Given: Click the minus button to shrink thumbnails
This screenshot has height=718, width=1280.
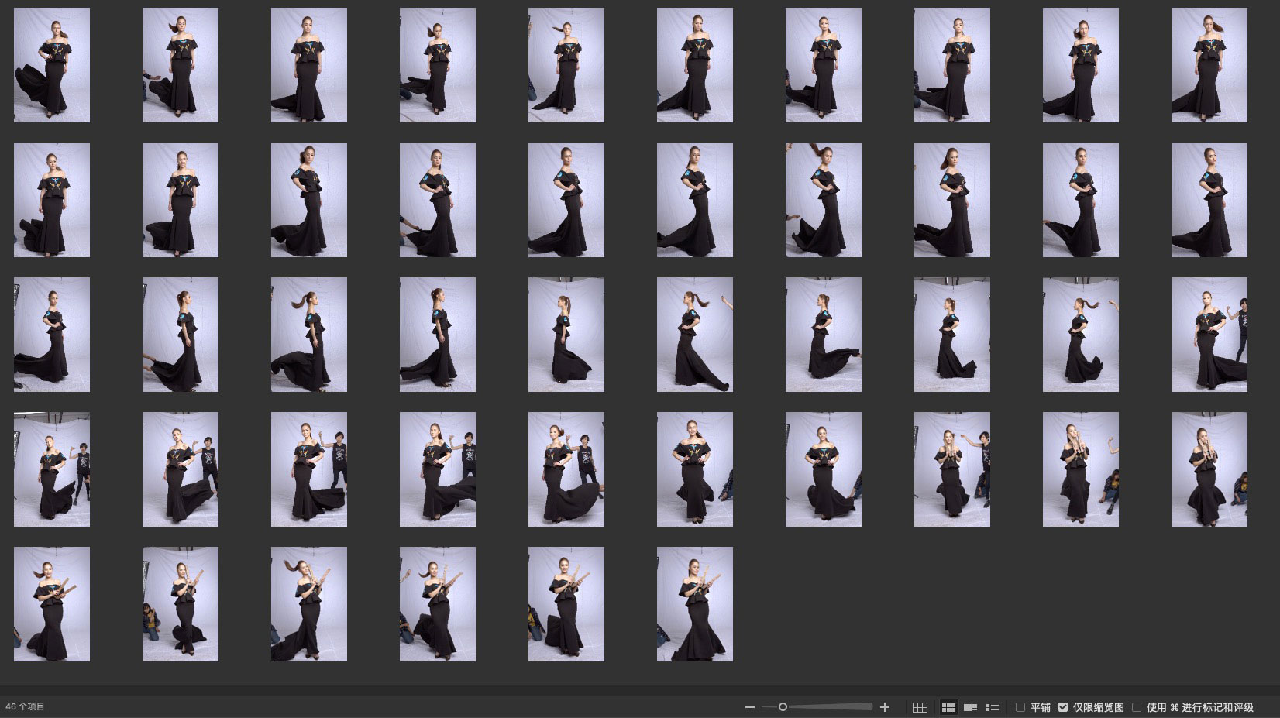Looking at the screenshot, I should [749, 707].
